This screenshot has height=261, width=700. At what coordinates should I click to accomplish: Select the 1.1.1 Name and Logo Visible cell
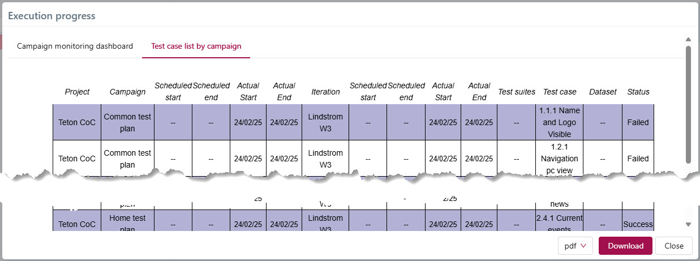pos(559,122)
